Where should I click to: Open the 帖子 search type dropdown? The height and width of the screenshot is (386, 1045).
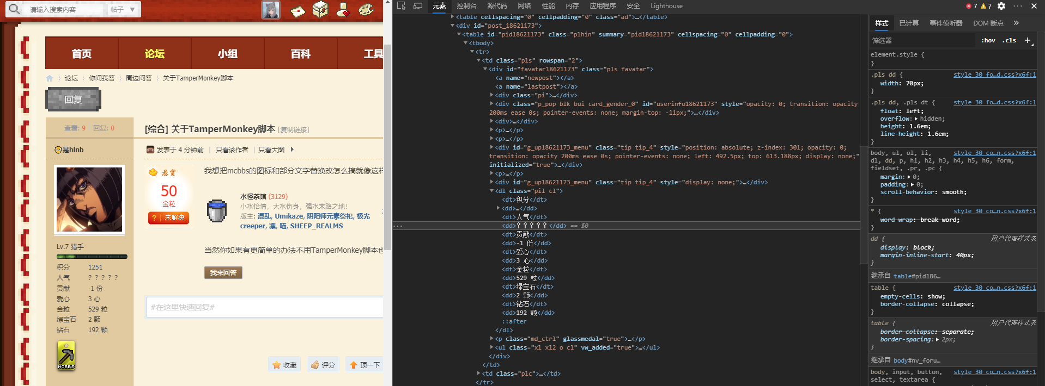[x=123, y=9]
